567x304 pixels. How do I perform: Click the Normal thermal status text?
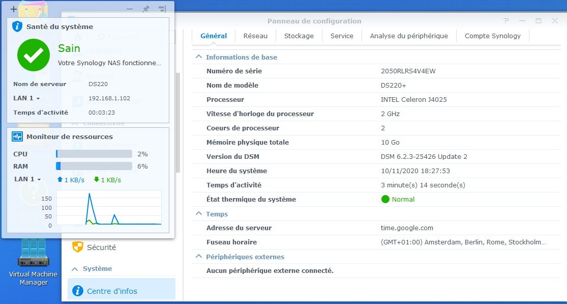(x=403, y=200)
